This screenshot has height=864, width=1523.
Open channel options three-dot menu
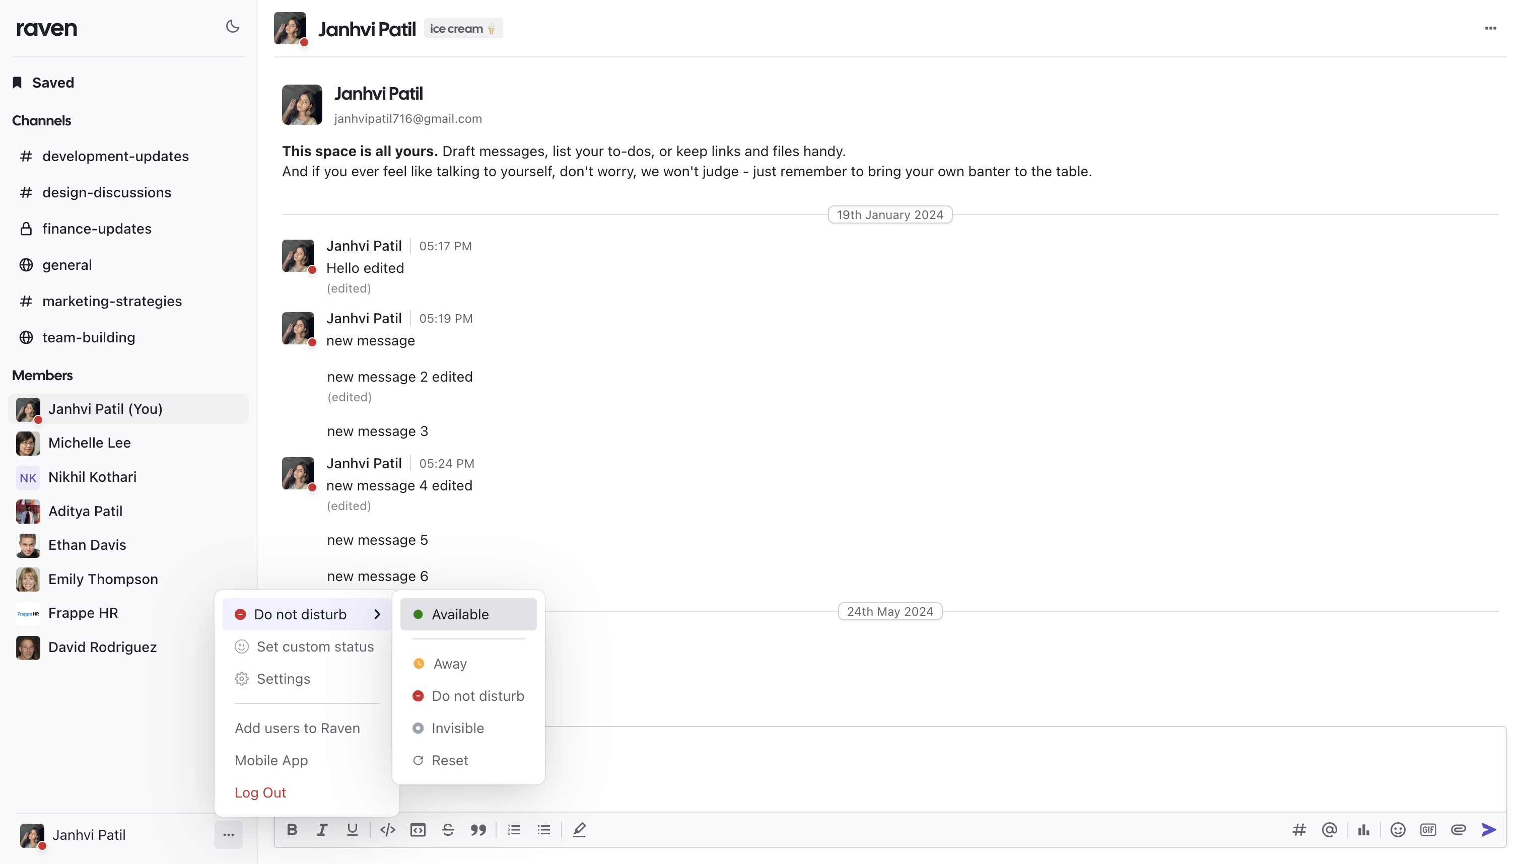click(1490, 28)
